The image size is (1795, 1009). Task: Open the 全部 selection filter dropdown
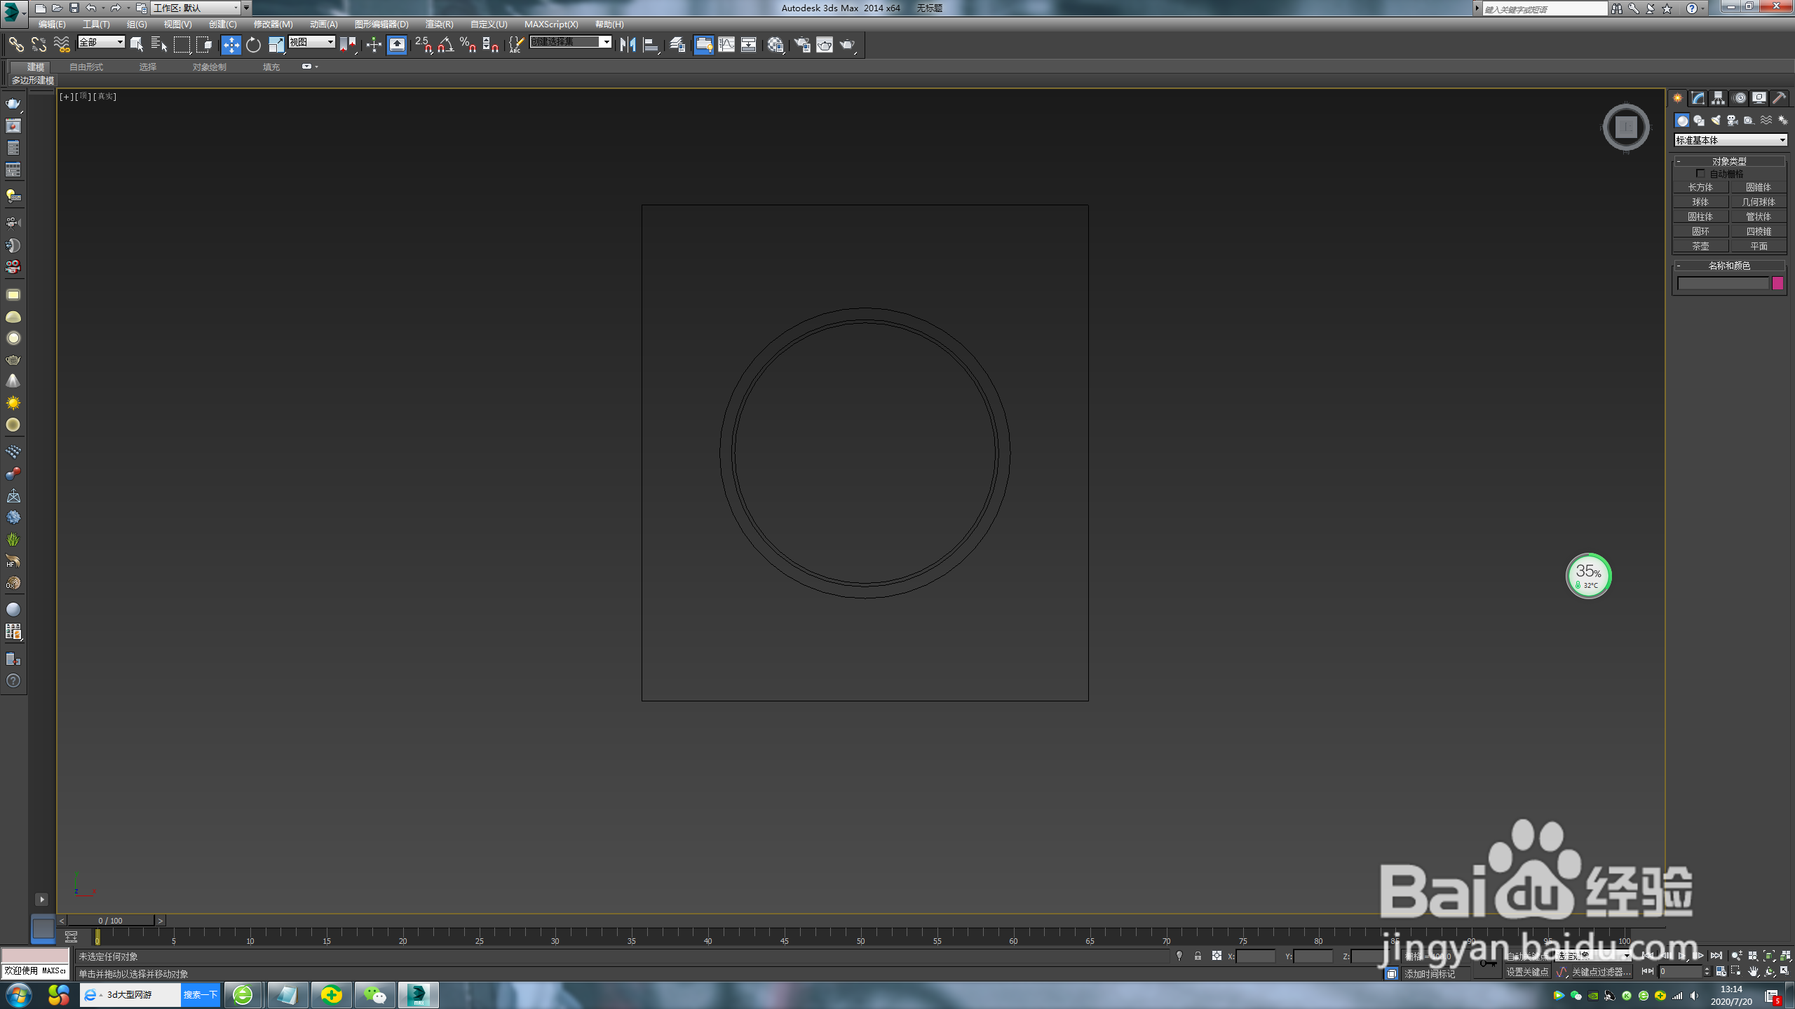click(x=101, y=42)
